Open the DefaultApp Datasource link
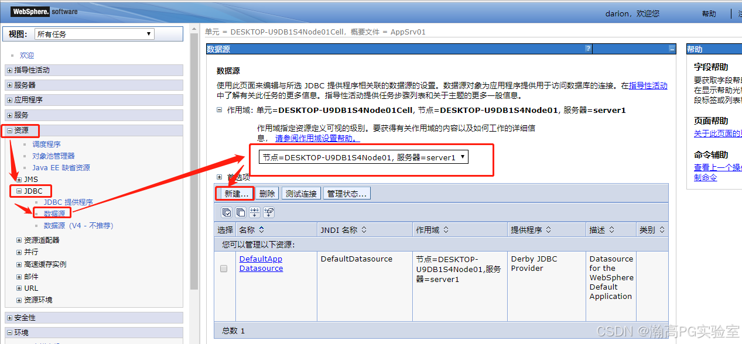The height and width of the screenshot is (344, 742). [261, 263]
